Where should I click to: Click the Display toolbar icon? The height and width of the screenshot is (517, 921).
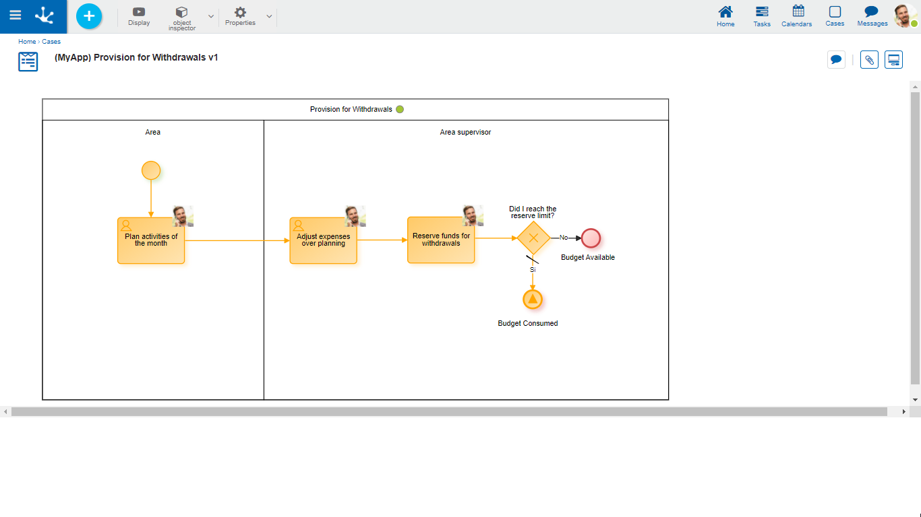coord(139,16)
